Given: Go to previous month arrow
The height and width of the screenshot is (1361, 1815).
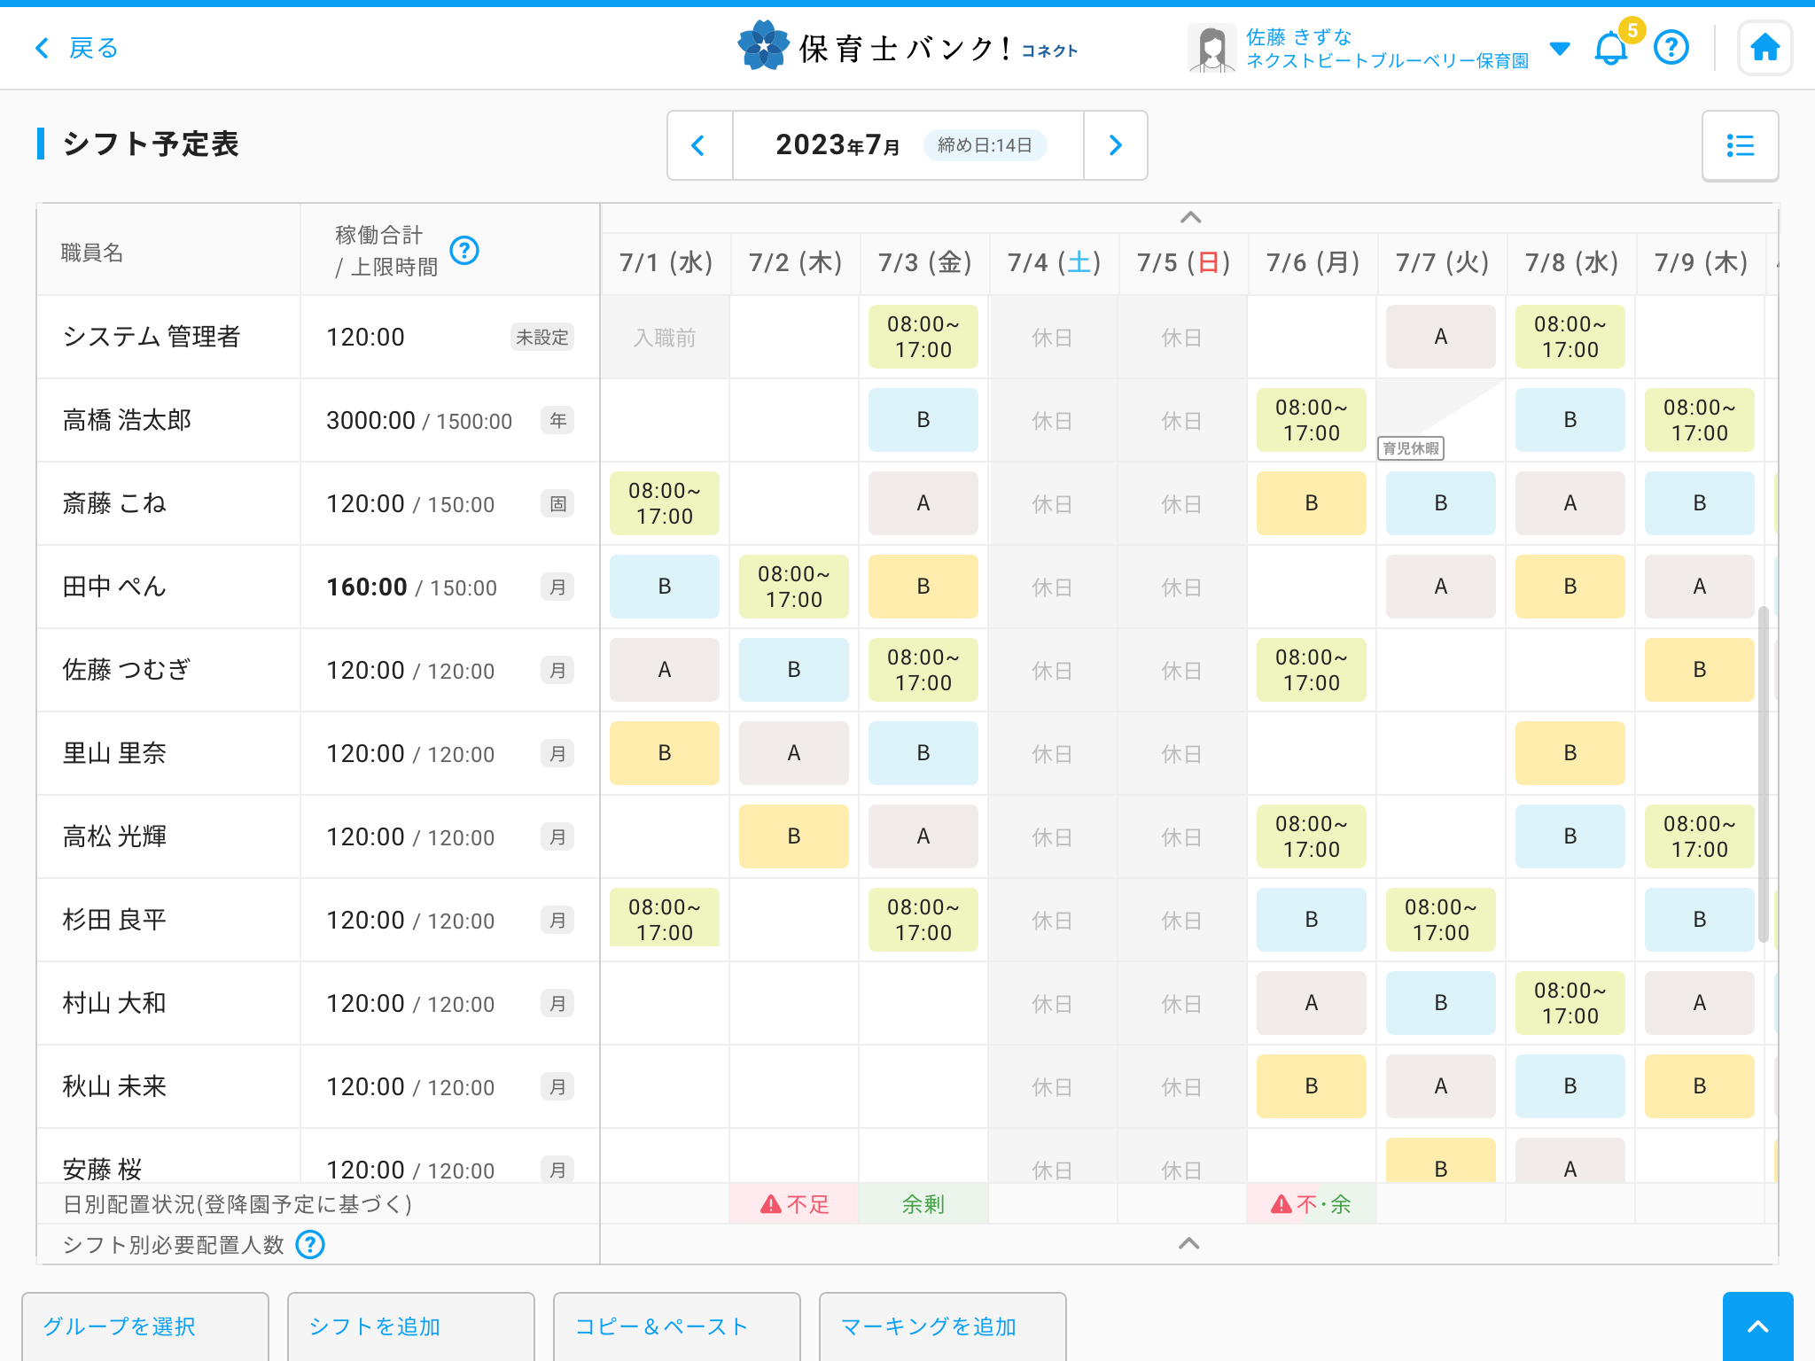Looking at the screenshot, I should [x=699, y=145].
